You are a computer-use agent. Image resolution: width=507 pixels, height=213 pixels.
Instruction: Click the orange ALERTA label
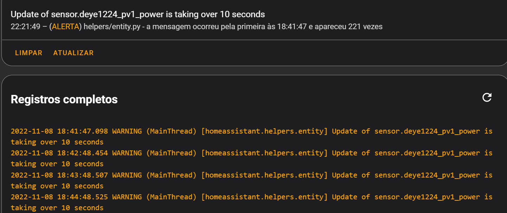click(x=65, y=26)
